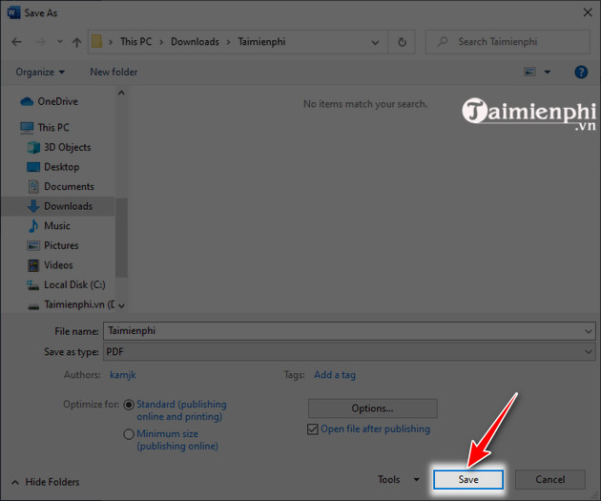Expand the File name dropdown arrow
This screenshot has height=501, width=601.
tap(589, 331)
